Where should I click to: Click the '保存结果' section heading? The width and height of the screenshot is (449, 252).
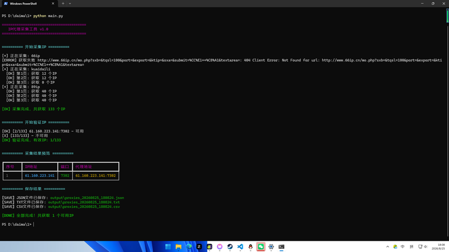pos(33,189)
